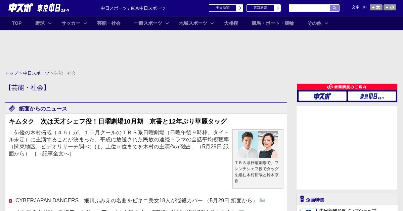Expand the 一般スポーツ dropdown chevron
This screenshot has height=211, width=403.
[x=167, y=23]
